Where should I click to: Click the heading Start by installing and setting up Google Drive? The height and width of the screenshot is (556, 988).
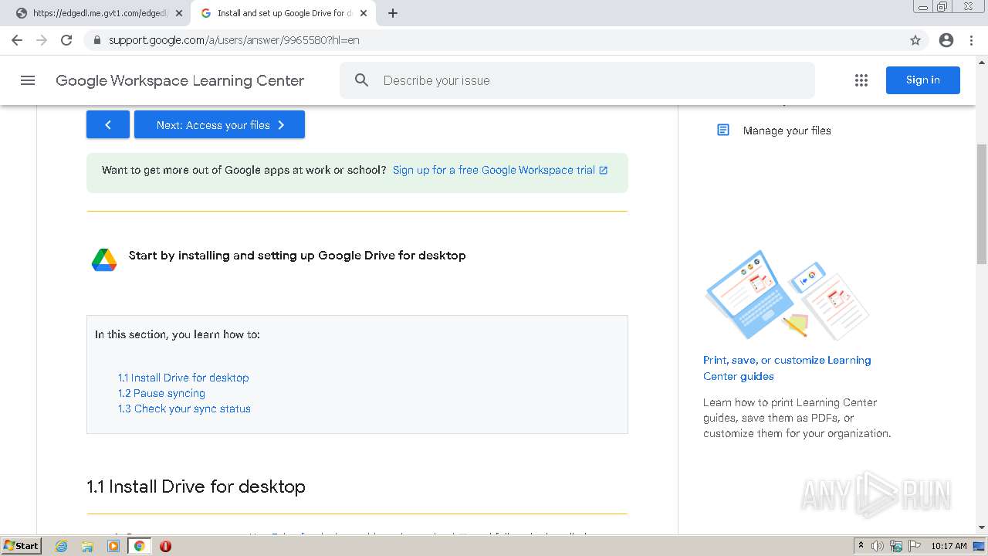click(297, 256)
